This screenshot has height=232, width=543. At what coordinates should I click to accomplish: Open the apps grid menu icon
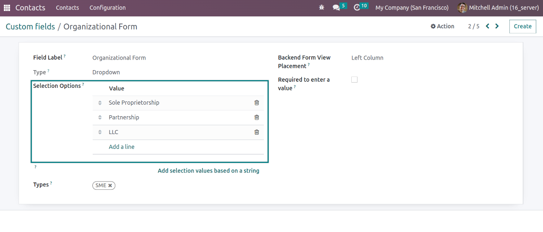tap(7, 8)
